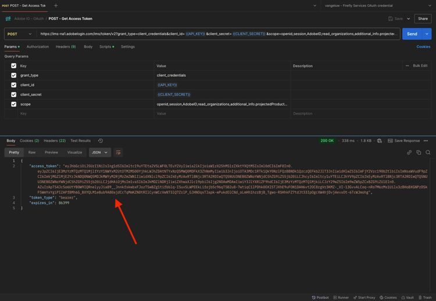This screenshot has width=436, height=301.
Task: Click the empty Key field in new row
Action: point(86,114)
